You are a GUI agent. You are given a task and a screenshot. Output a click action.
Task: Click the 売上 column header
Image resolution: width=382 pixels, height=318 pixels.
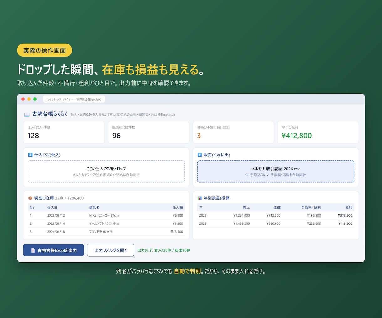(x=246, y=208)
